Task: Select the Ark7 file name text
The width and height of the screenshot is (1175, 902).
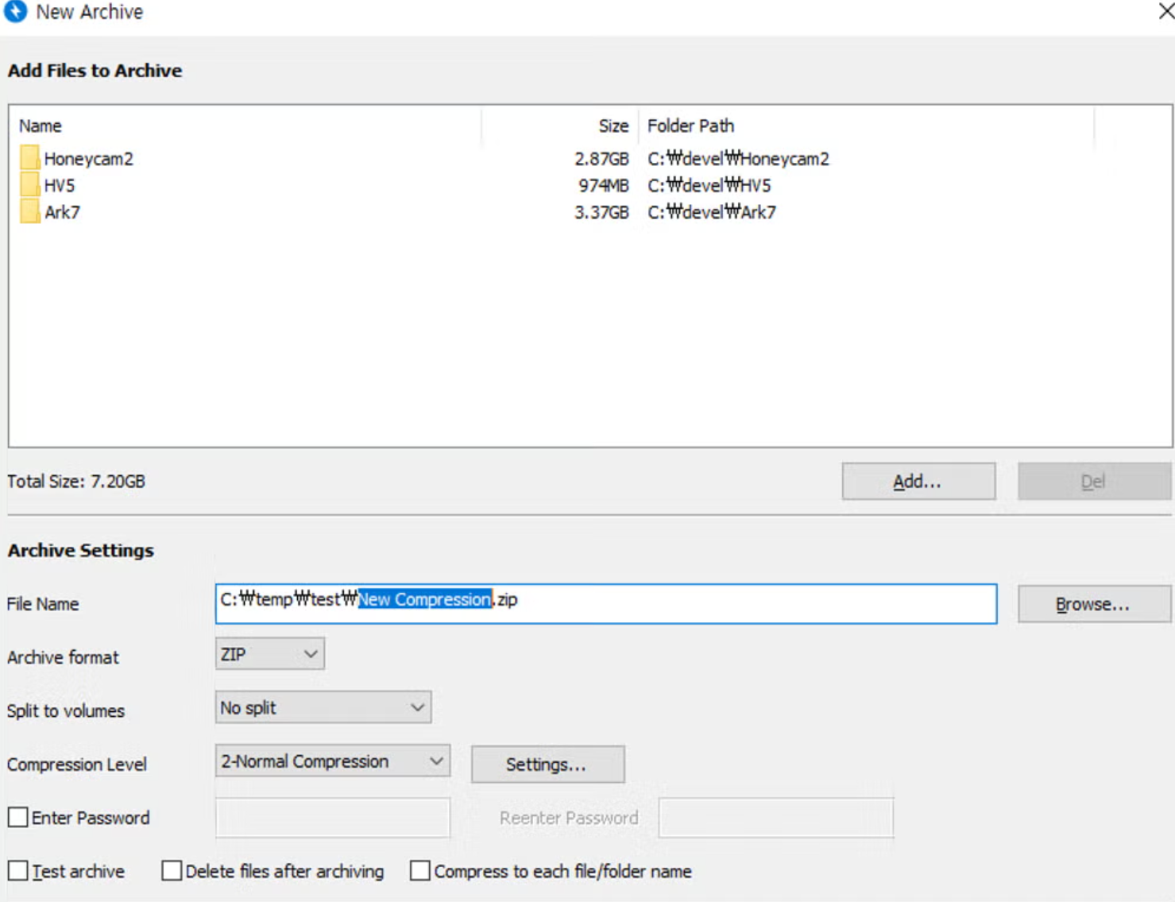Action: tap(62, 212)
